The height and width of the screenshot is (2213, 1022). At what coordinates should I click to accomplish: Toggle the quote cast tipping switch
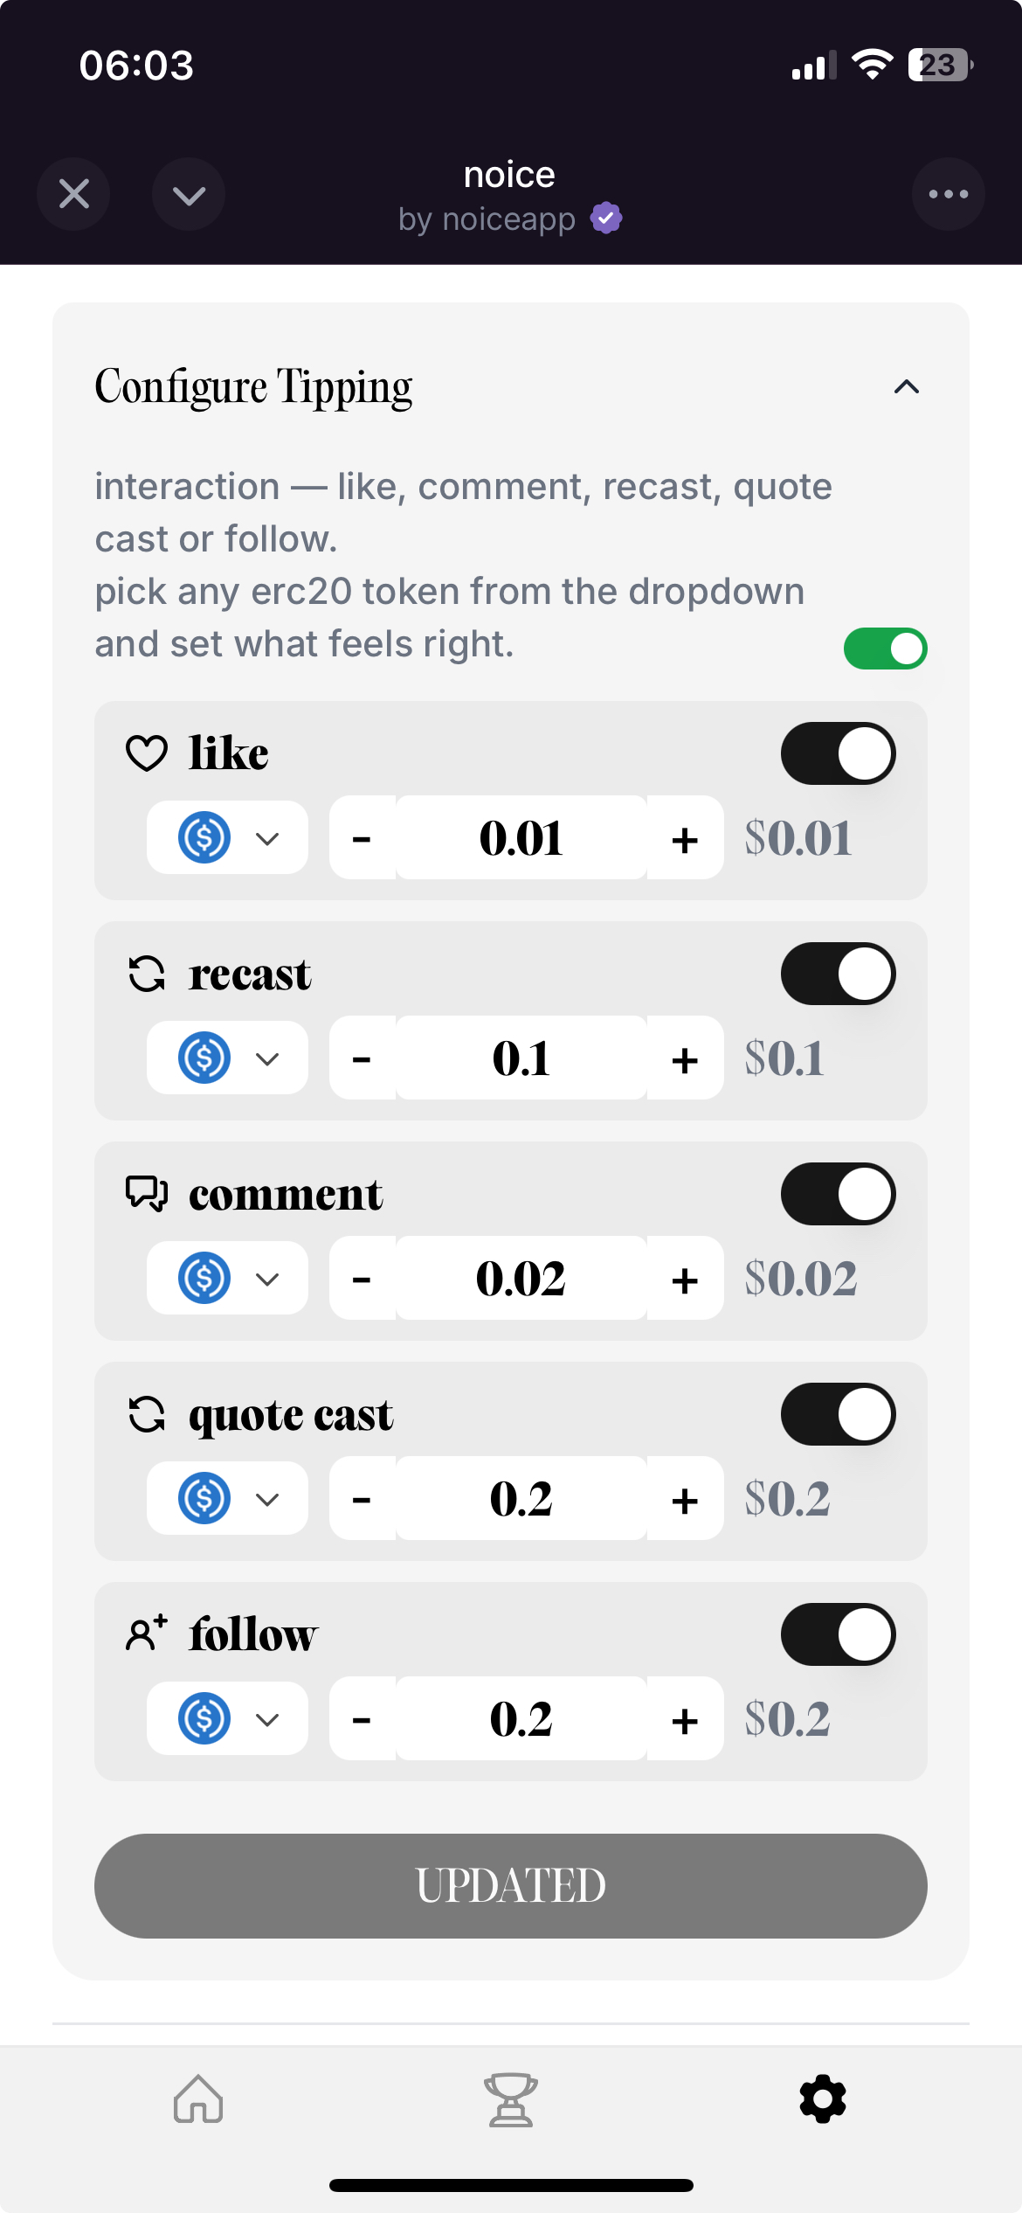(x=838, y=1414)
